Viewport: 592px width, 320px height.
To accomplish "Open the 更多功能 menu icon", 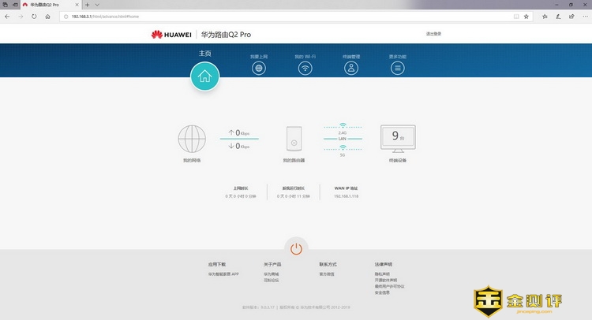I will pos(398,68).
